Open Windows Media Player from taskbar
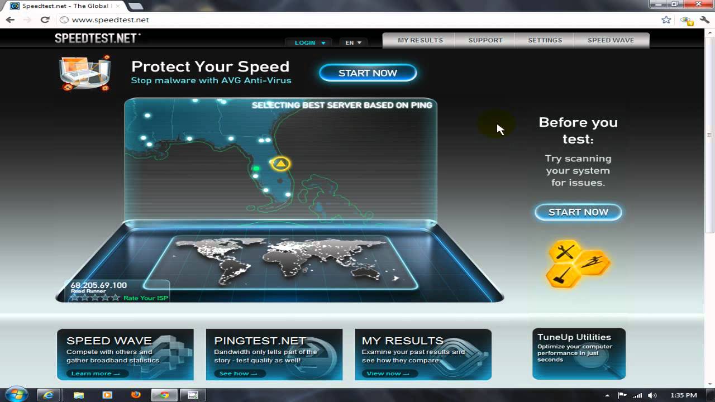The height and width of the screenshot is (402, 715). (x=107, y=395)
